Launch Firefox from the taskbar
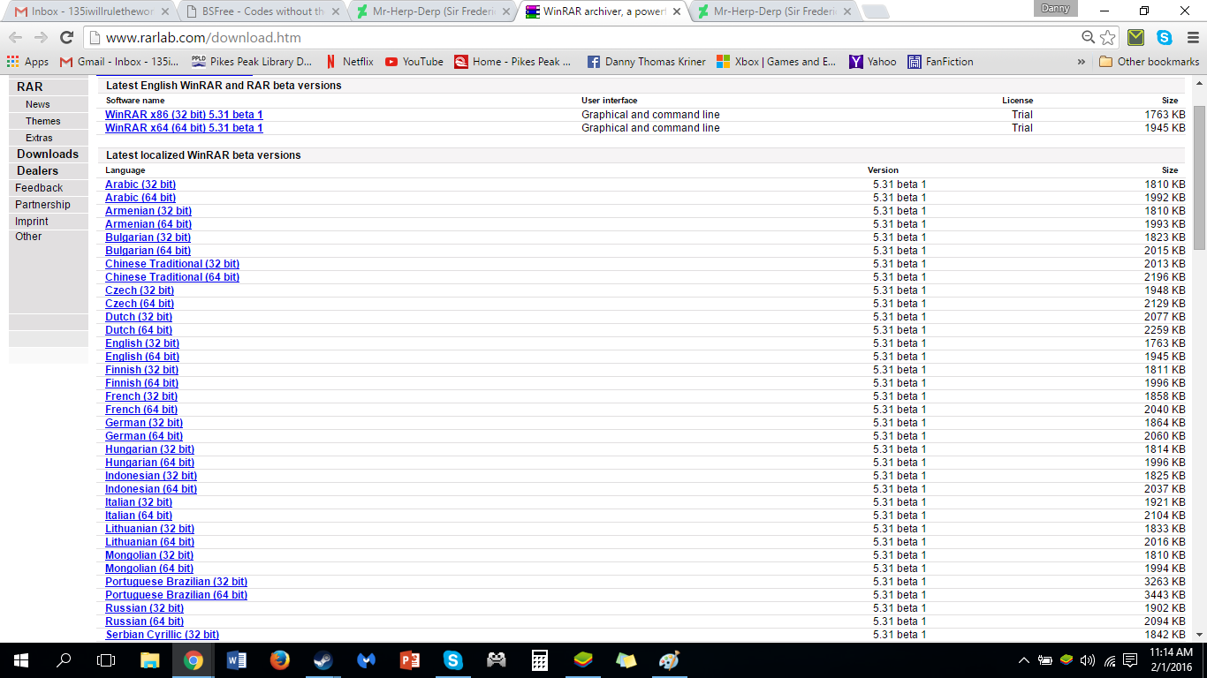 point(279,660)
